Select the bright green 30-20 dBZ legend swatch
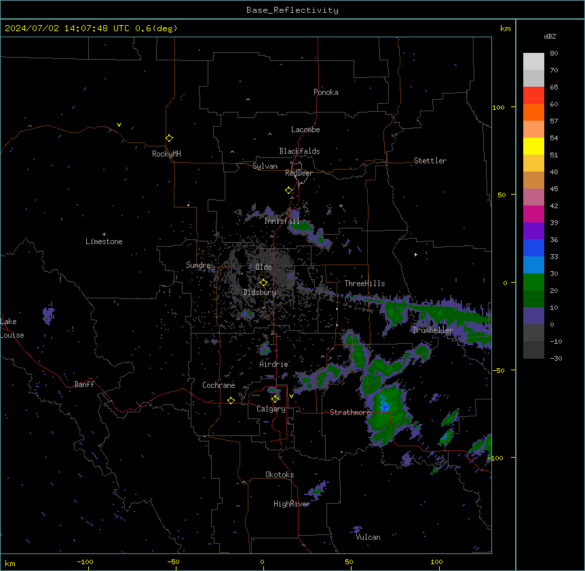This screenshot has width=585, height=571. [x=533, y=282]
